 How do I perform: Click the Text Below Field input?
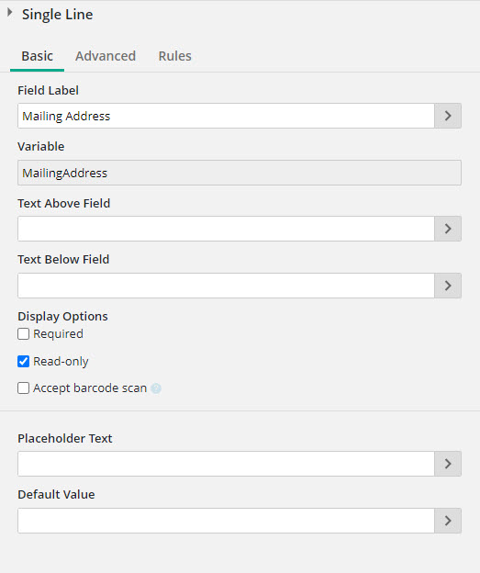(x=226, y=286)
